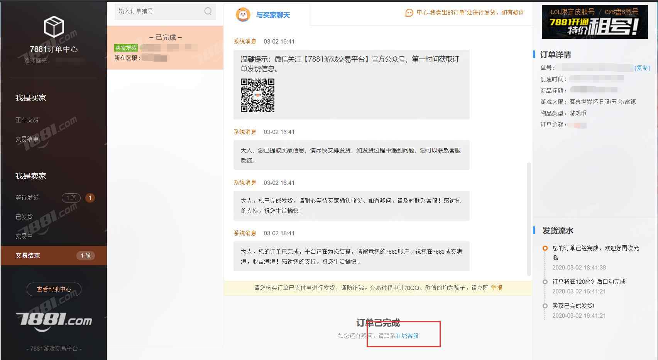
Task: Click the chat message scrollbar
Action: [x=529, y=219]
